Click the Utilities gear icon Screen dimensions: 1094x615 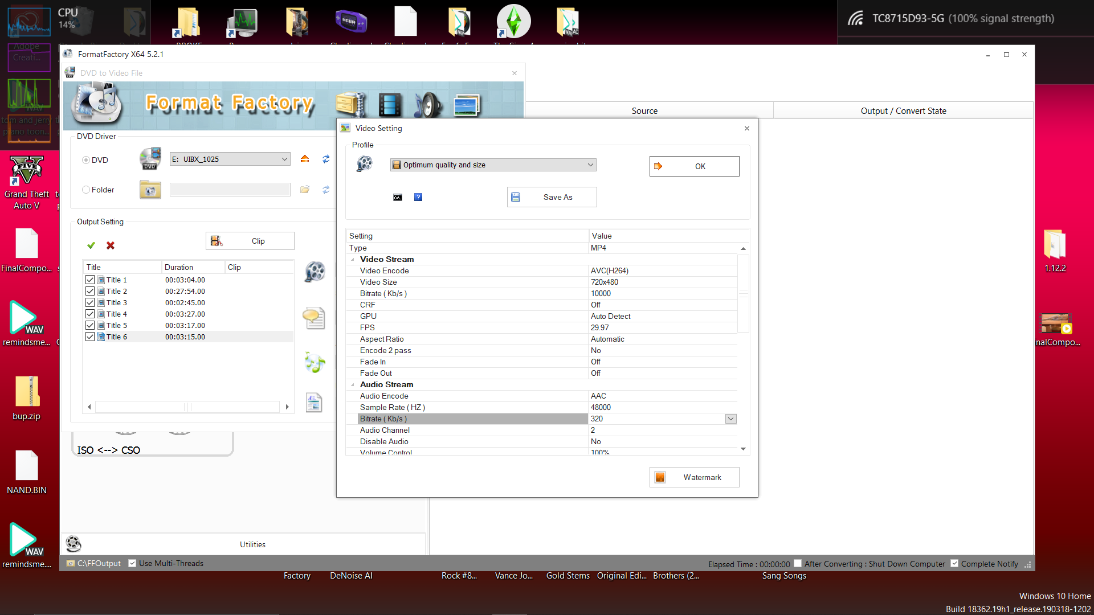74,544
